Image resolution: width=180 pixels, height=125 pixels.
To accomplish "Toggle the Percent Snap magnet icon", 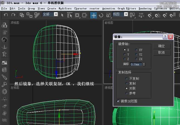I will click(x=165, y=15).
